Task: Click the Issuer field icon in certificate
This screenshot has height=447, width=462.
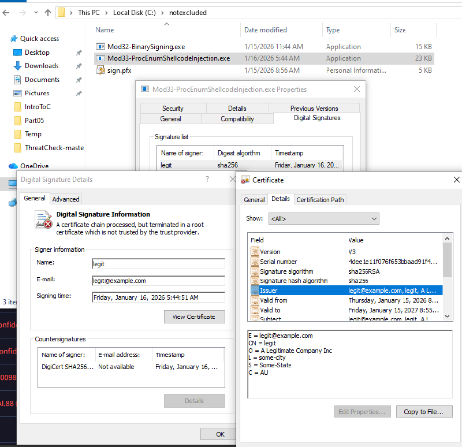Action: pyautogui.click(x=255, y=290)
